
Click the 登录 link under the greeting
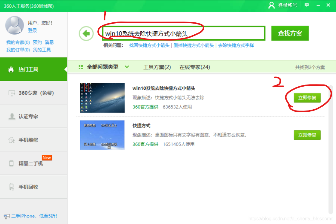[x=33, y=30]
